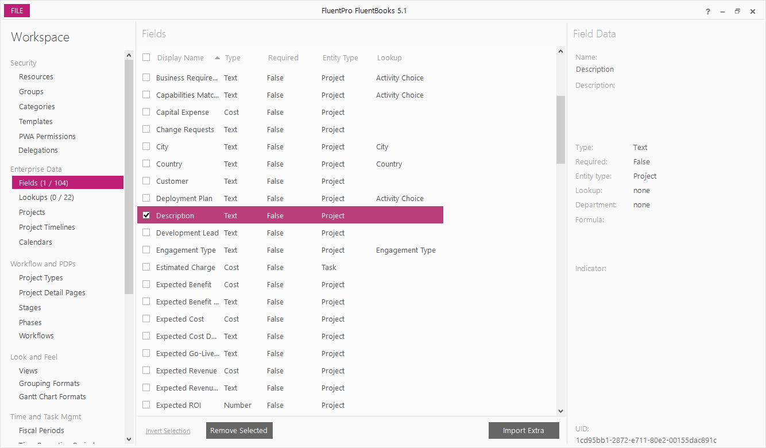766x448 pixels.
Task: Open Delegations in the sidebar
Action: coord(38,150)
